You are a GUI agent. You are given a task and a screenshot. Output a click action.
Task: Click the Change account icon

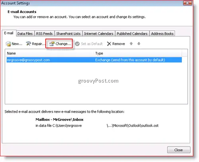coord(52,44)
